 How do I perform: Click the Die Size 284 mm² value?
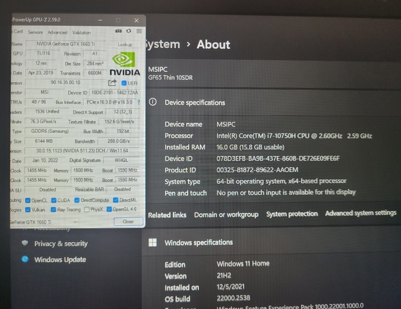coord(95,63)
